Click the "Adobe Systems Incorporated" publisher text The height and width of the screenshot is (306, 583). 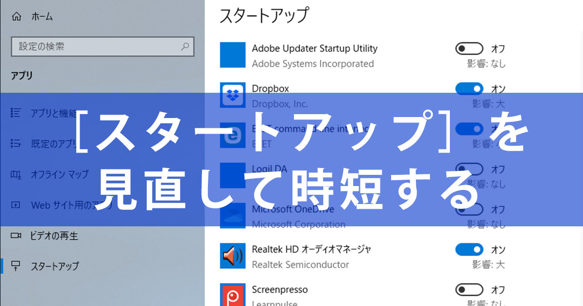tap(313, 64)
